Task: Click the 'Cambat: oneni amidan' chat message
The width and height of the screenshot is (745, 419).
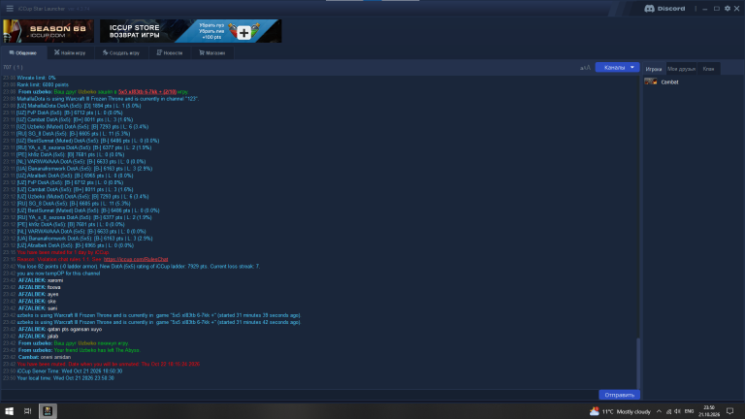Action: click(x=45, y=357)
